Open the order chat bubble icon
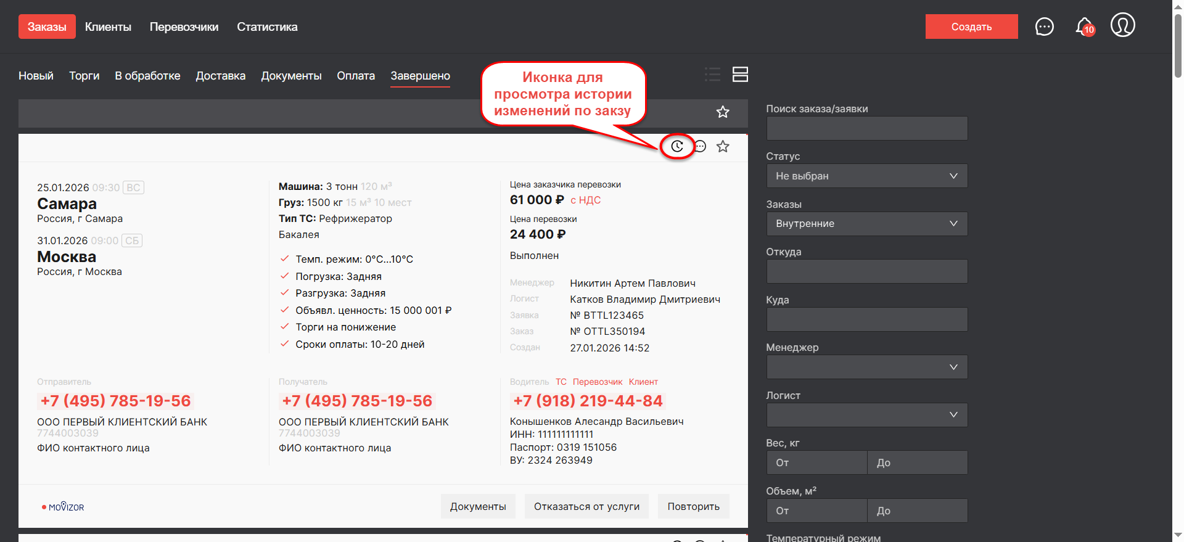This screenshot has height=542, width=1184. point(700,146)
